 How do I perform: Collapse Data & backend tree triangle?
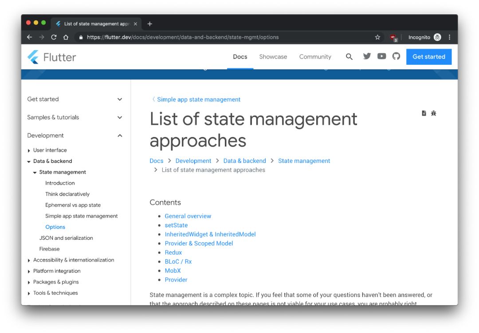click(x=29, y=162)
